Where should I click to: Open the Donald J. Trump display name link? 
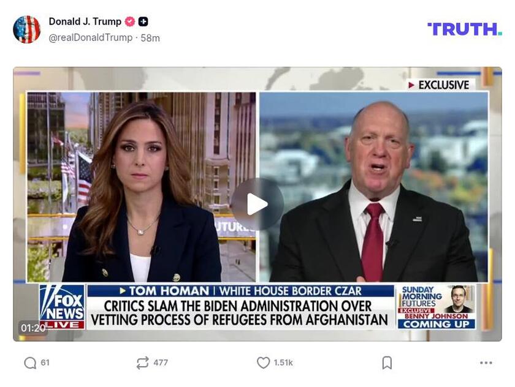pos(85,21)
